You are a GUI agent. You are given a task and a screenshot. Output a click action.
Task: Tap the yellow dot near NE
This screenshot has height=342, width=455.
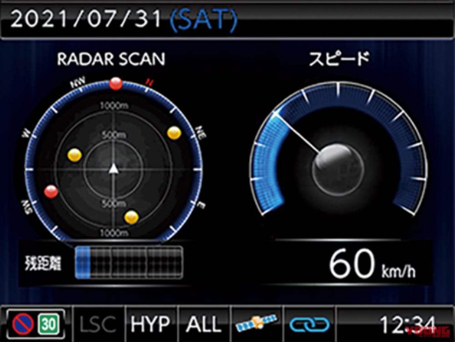coord(174,133)
